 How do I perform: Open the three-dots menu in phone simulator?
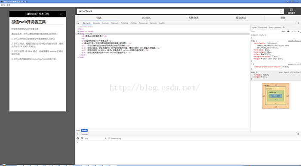61,14
